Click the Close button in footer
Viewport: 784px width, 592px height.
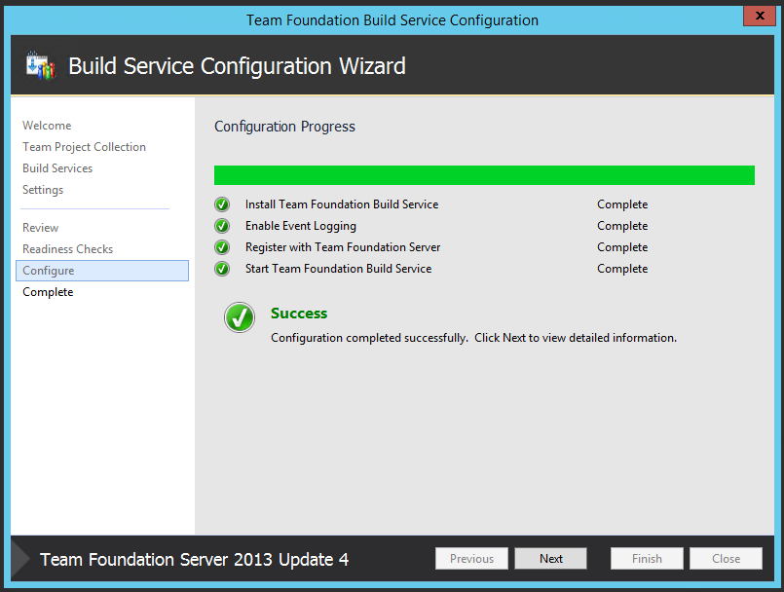tap(726, 559)
